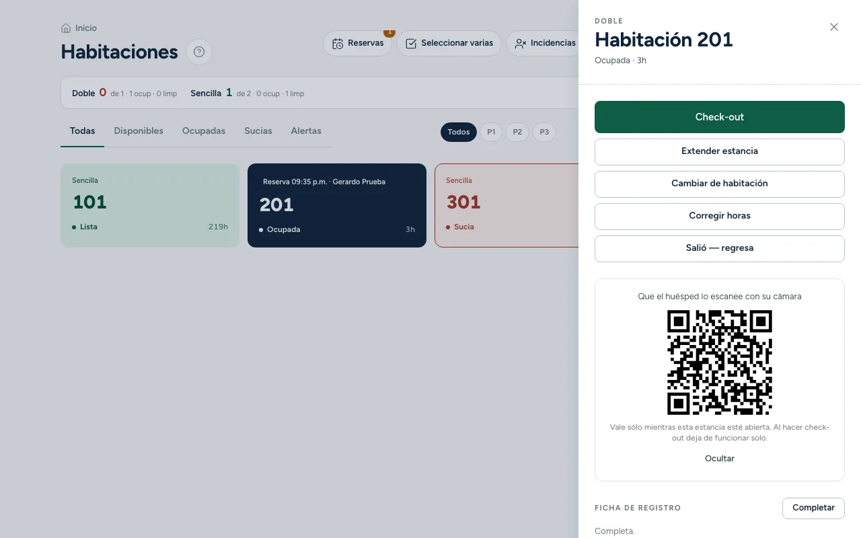Click the checkbox icon in Seleccionar varias
This screenshot has height=538, width=861.
(411, 43)
